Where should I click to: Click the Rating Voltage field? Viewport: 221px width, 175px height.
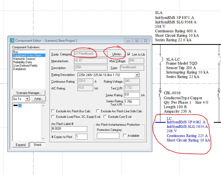132,81
